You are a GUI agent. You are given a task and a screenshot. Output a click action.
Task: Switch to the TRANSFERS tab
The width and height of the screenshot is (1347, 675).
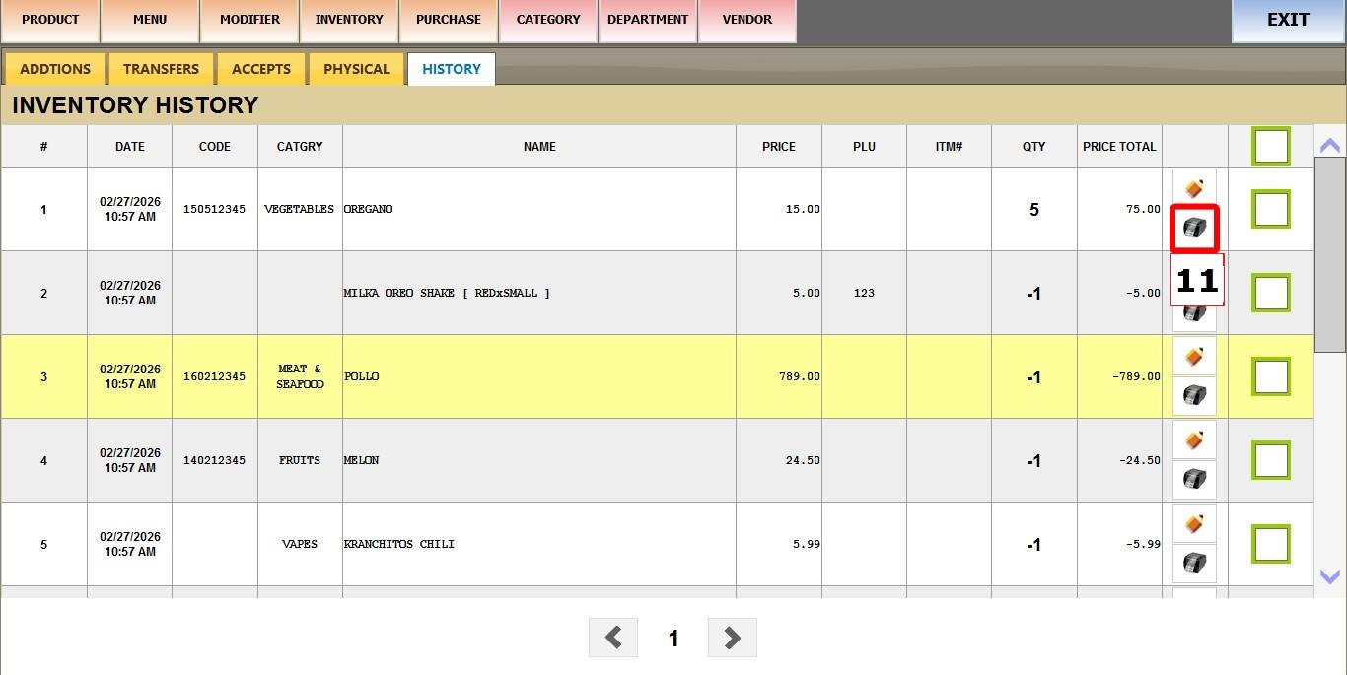click(161, 69)
